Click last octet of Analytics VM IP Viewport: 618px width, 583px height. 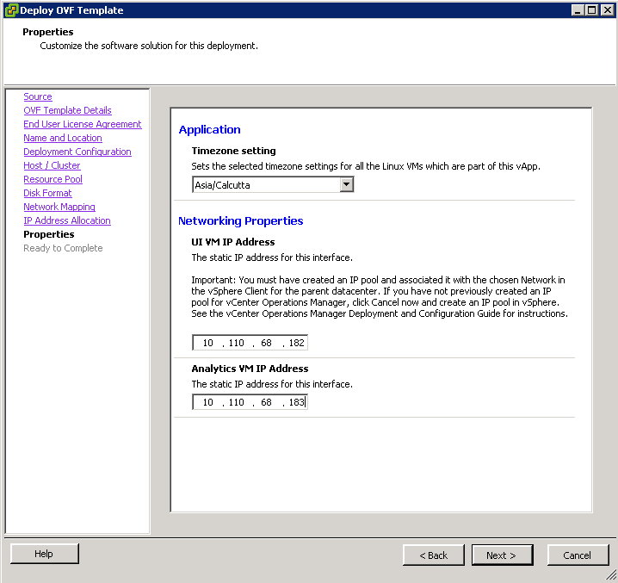pos(295,402)
